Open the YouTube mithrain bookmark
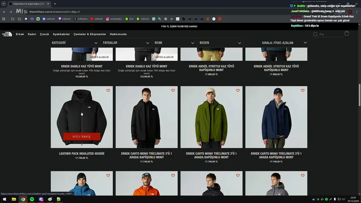This screenshot has height=203, width=361. [97, 19]
